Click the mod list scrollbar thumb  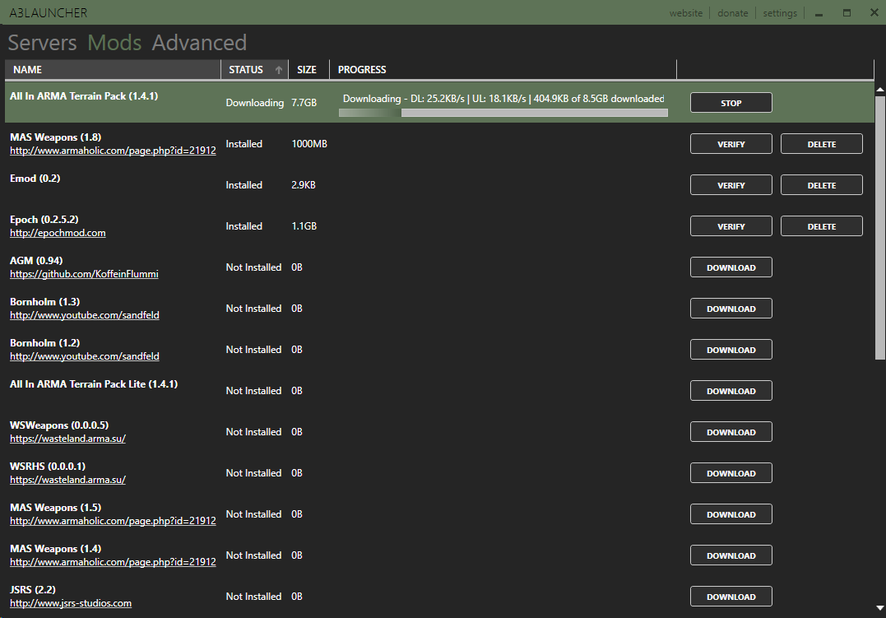point(879,227)
